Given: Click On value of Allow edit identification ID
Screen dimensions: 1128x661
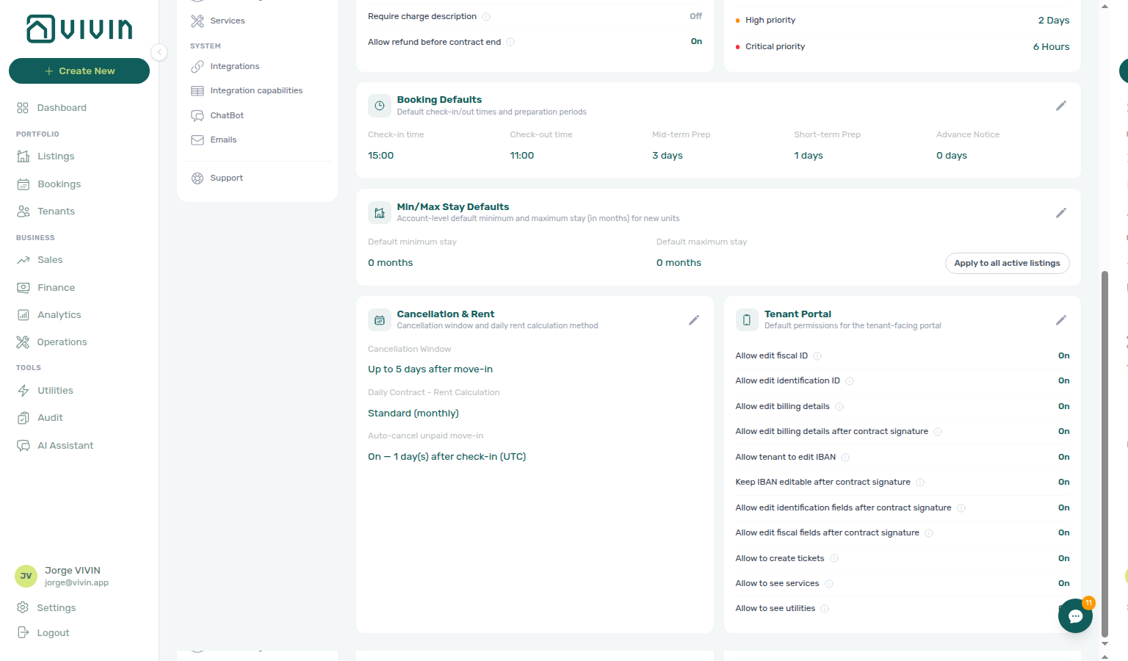Looking at the screenshot, I should [x=1063, y=380].
